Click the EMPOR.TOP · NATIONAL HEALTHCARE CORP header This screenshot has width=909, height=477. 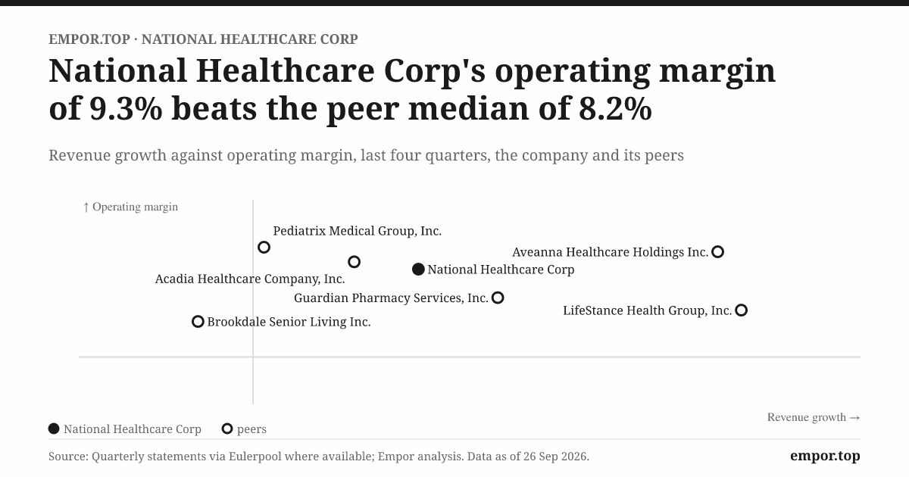tap(203, 39)
